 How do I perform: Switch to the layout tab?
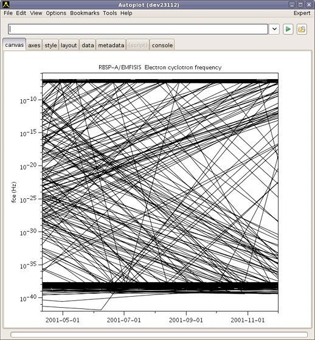coord(69,45)
